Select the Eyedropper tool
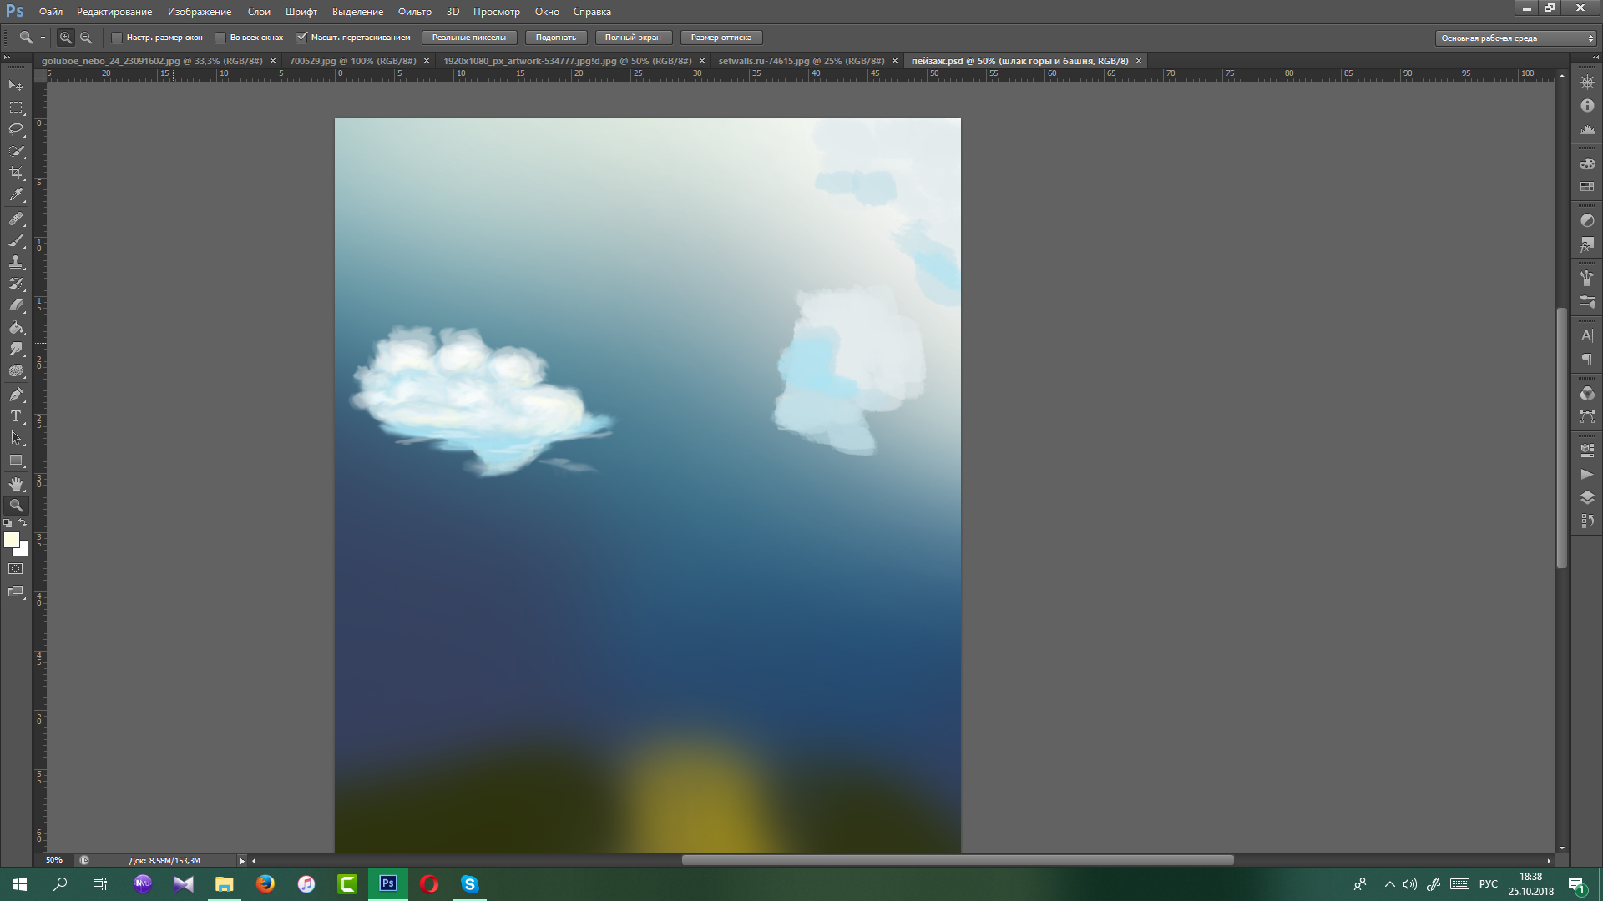 pos(16,195)
